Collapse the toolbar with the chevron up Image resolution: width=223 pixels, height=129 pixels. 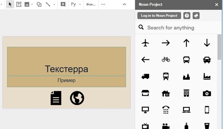(x=124, y=4)
